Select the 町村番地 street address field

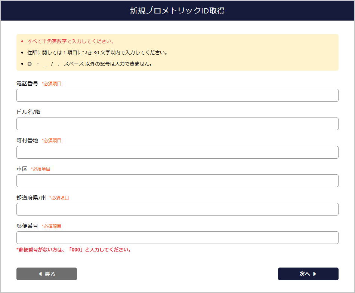coord(177,152)
